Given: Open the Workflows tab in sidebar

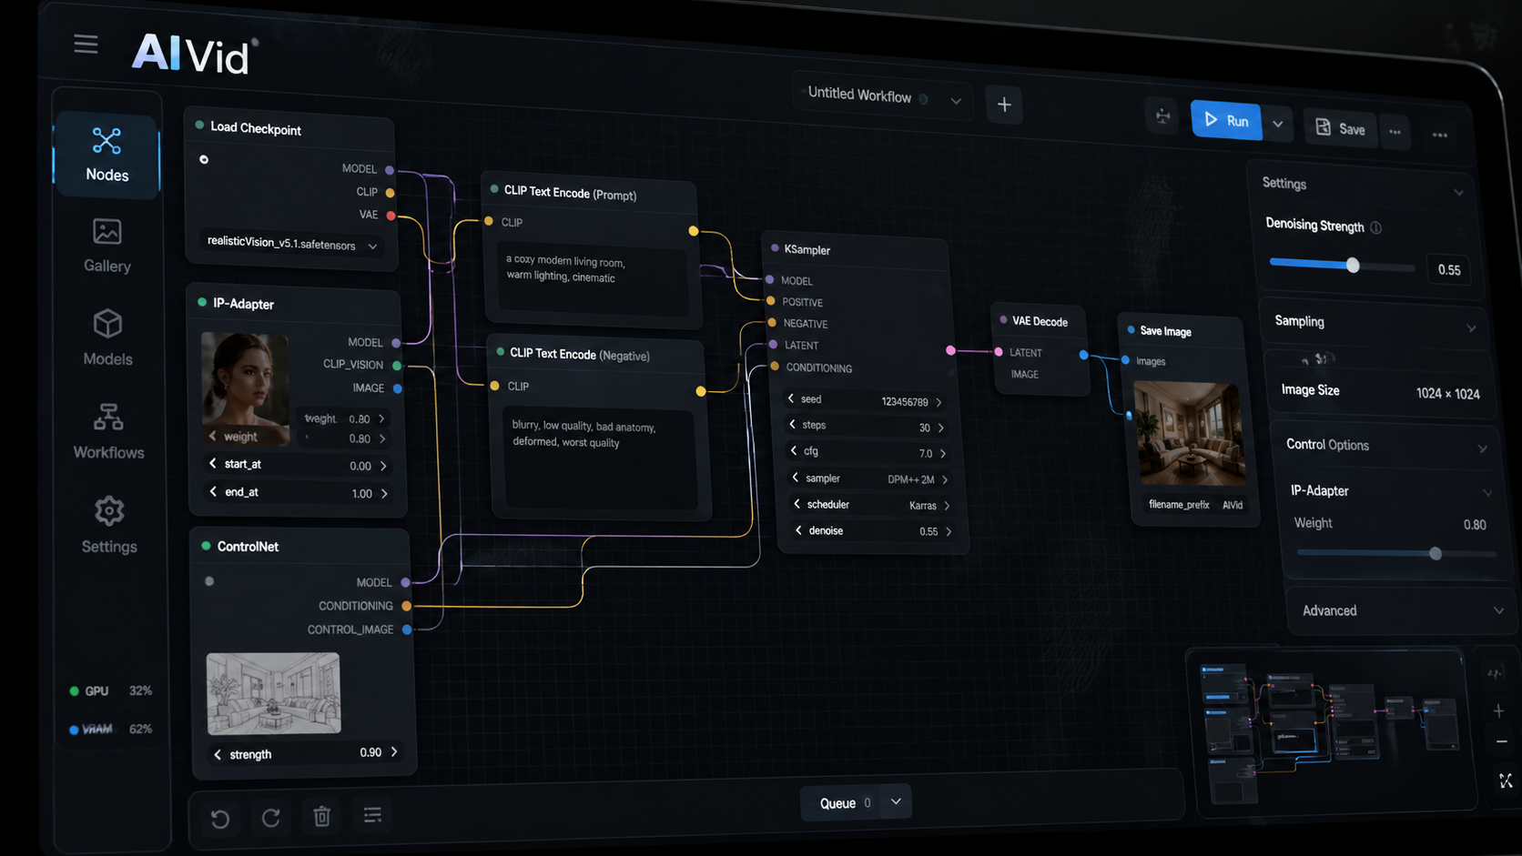Looking at the screenshot, I should click(x=108, y=431).
